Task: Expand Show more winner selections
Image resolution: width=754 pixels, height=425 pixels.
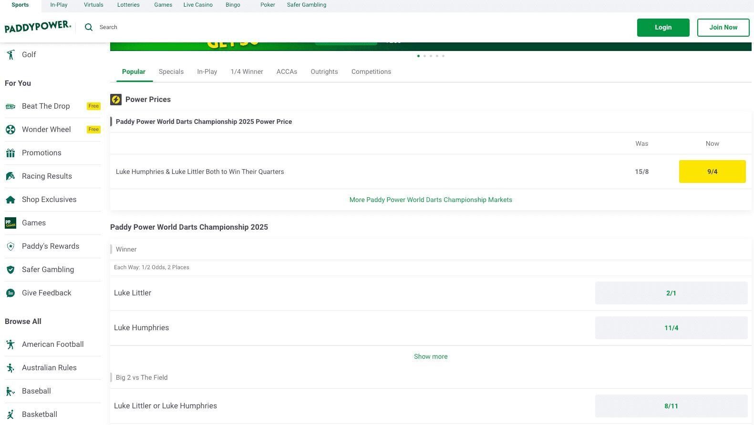Action: pos(431,357)
